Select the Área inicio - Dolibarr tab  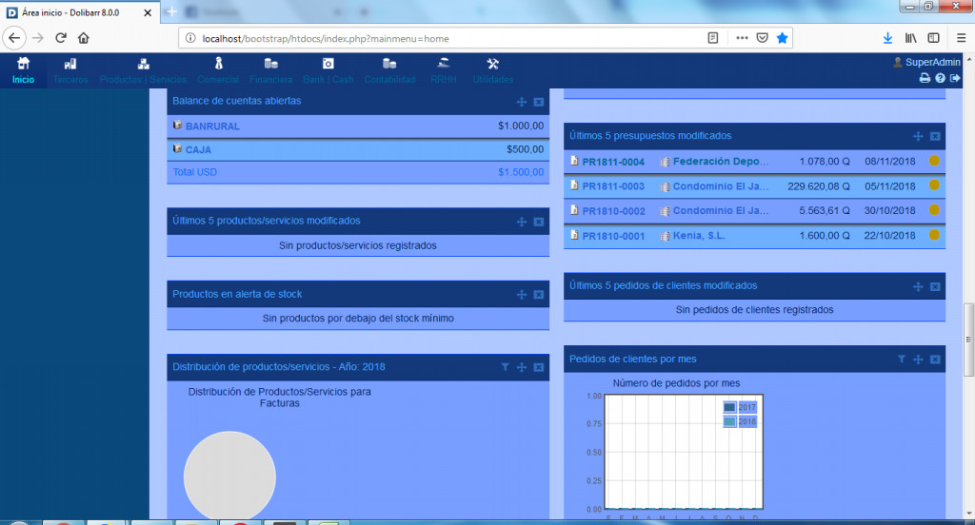pos(80,12)
